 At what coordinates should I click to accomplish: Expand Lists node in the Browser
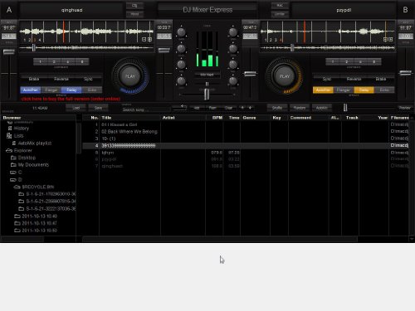(18, 136)
